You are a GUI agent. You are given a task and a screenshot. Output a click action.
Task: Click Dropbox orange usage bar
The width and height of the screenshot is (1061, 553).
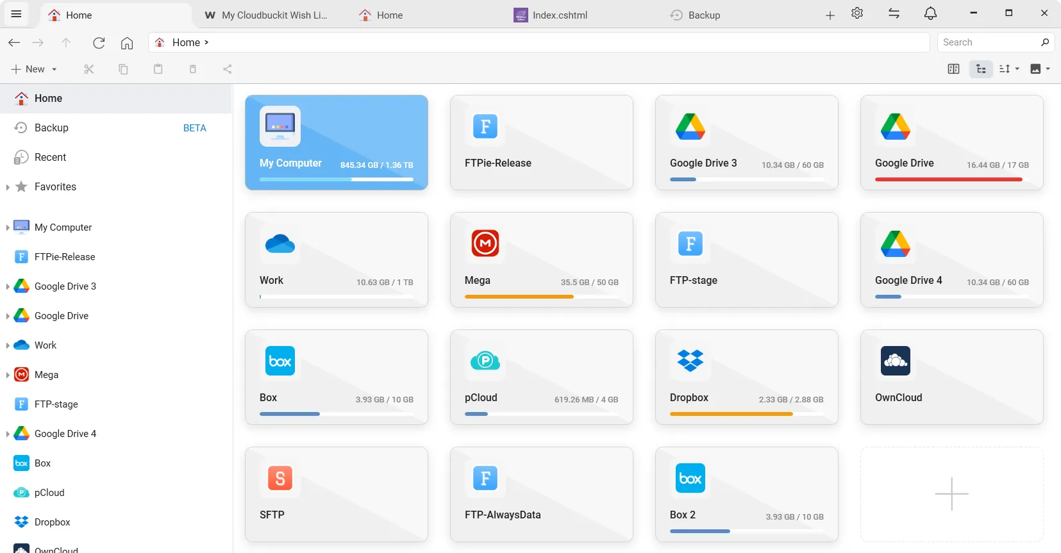731,414
